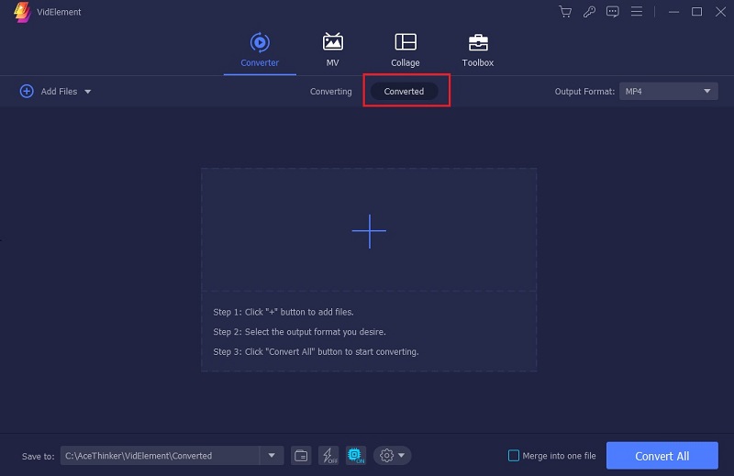Click the VidElement logo

[22, 12]
